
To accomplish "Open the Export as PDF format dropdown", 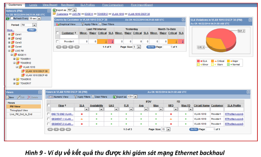I will [75, 10].
